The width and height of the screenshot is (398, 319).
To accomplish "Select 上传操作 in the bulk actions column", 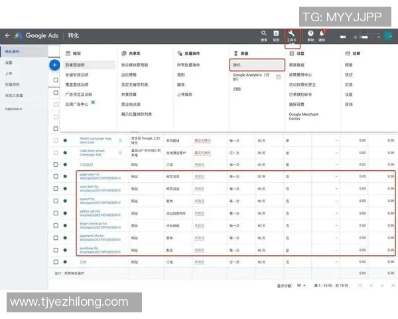I will [185, 94].
